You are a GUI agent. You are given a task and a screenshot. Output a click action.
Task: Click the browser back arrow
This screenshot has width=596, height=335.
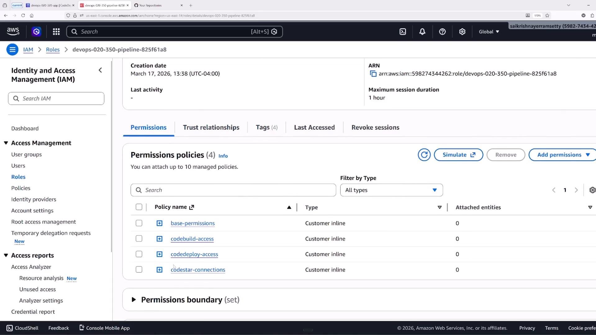6,16
